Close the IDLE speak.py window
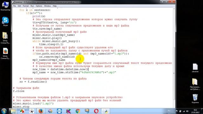The width and height of the screenshot is (203, 114). coord(172,2)
